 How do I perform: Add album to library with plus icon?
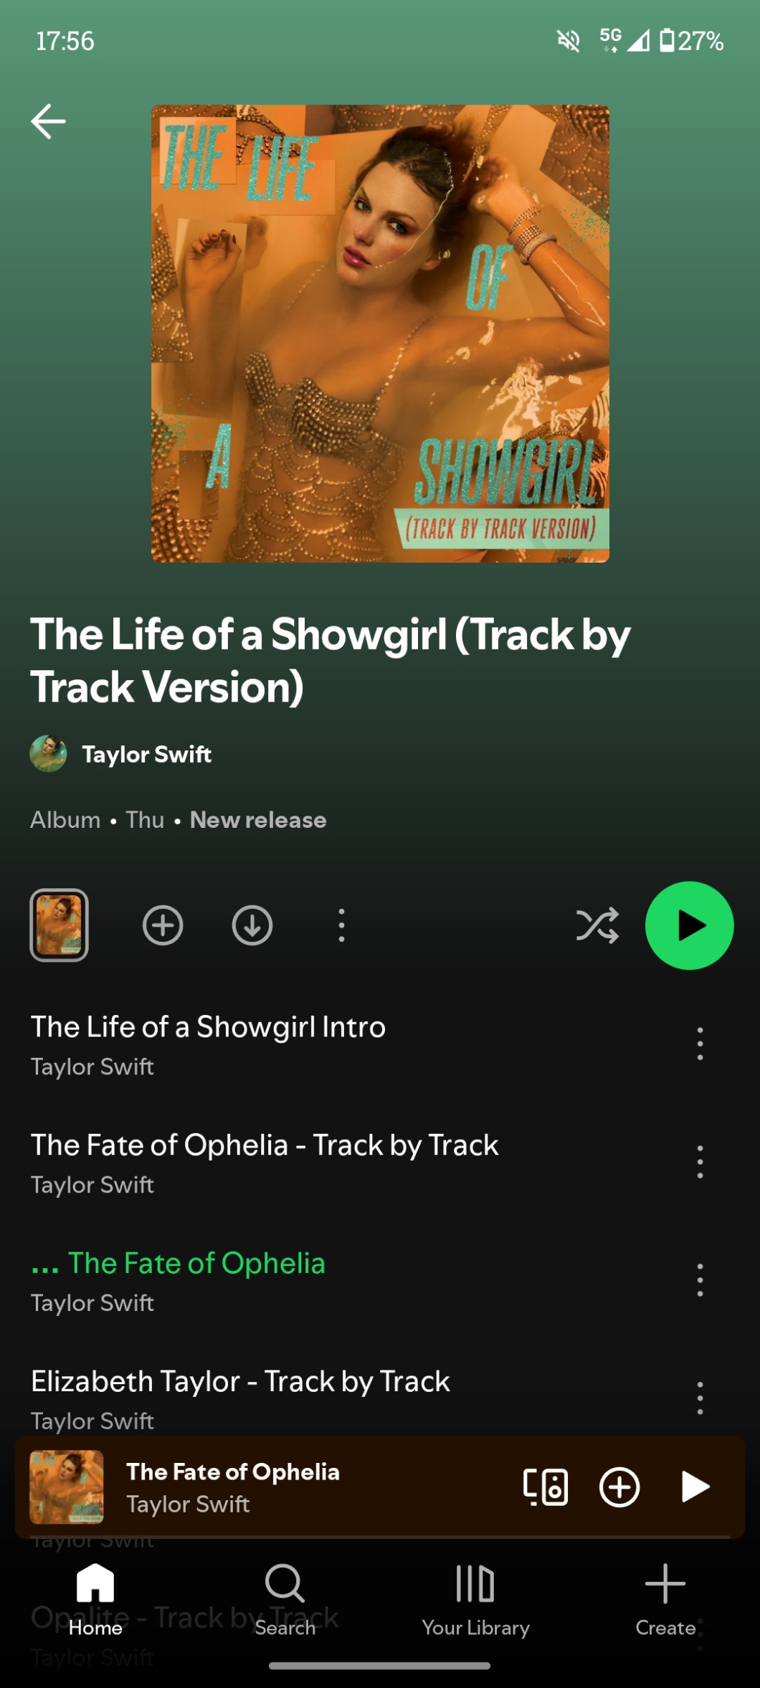(163, 925)
